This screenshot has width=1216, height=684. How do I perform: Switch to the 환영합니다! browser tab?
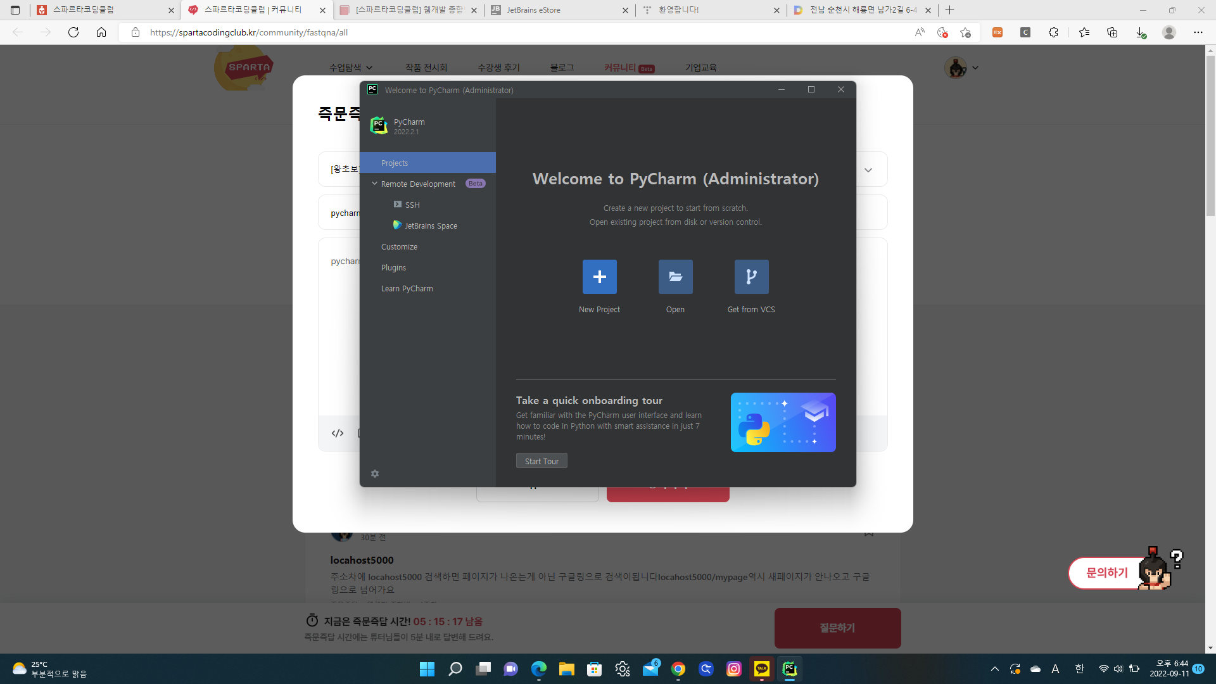point(711,10)
